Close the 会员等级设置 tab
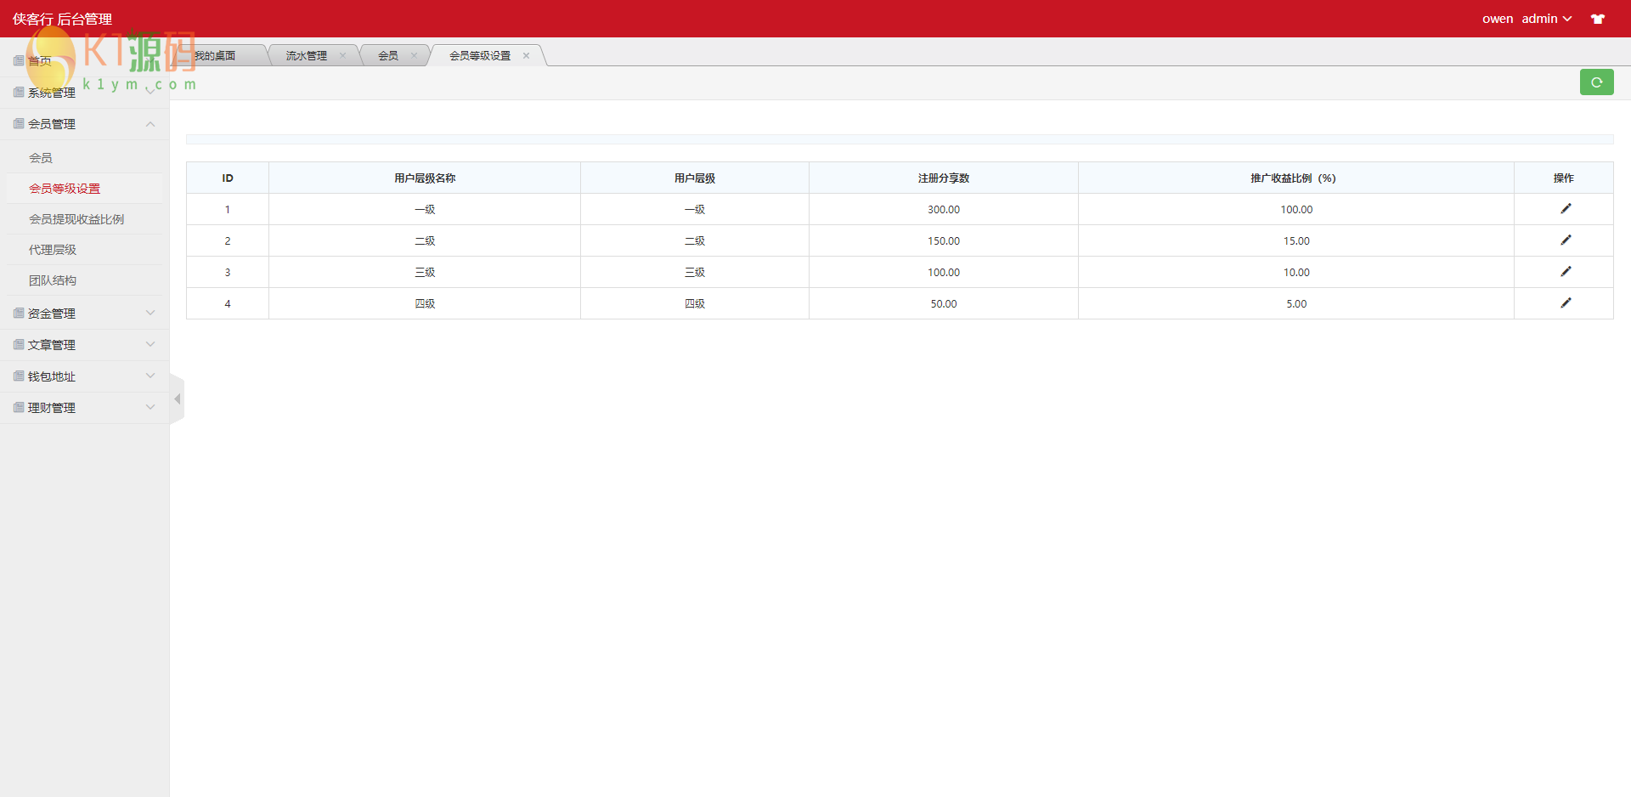This screenshot has height=797, width=1631. (526, 56)
